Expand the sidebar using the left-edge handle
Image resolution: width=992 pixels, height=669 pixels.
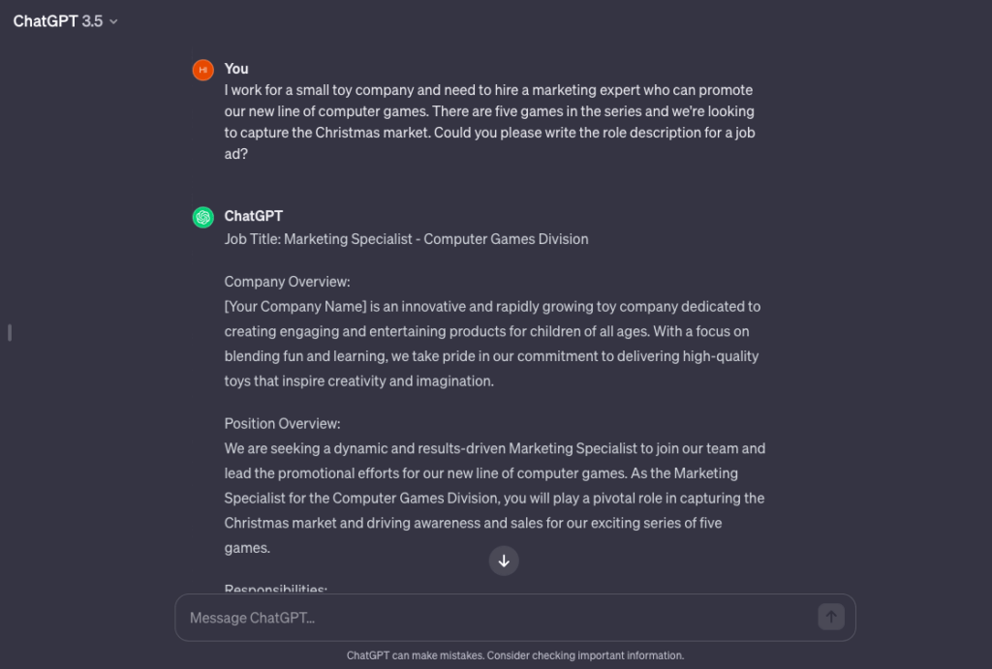pyautogui.click(x=10, y=332)
